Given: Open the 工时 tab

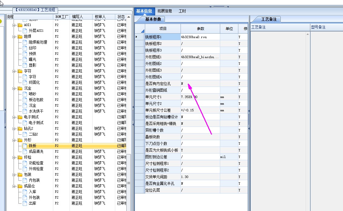Looking at the screenshot, I should 182,11.
